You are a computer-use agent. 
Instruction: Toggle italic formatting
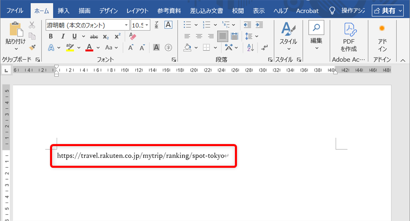(63, 36)
